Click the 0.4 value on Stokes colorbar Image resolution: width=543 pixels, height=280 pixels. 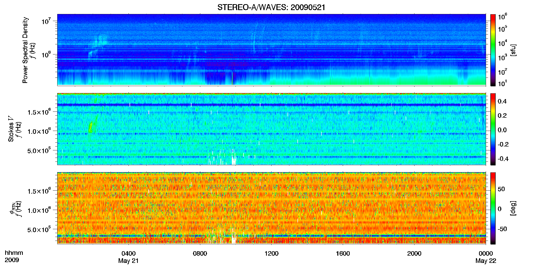tap(502, 101)
